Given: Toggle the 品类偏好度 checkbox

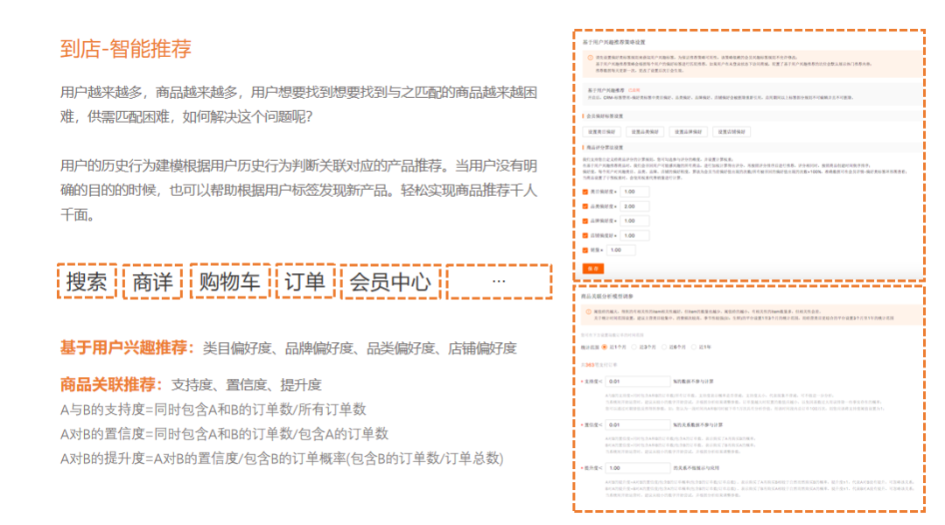Looking at the screenshot, I should pyautogui.click(x=585, y=206).
